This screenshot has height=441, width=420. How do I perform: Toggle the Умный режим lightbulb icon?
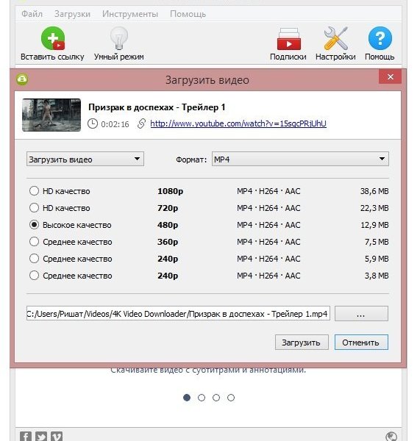tap(119, 38)
